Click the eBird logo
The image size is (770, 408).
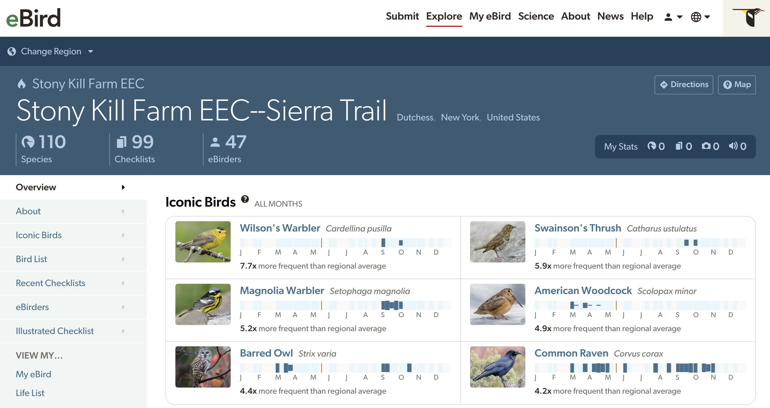click(33, 18)
